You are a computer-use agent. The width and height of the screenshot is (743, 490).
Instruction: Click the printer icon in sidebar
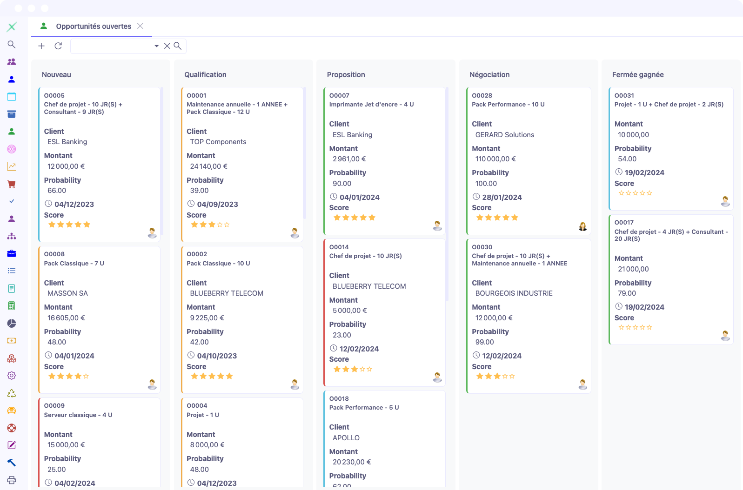pyautogui.click(x=12, y=480)
